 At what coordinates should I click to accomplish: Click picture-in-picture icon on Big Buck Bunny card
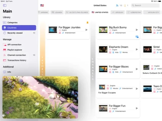(x=137, y=37)
